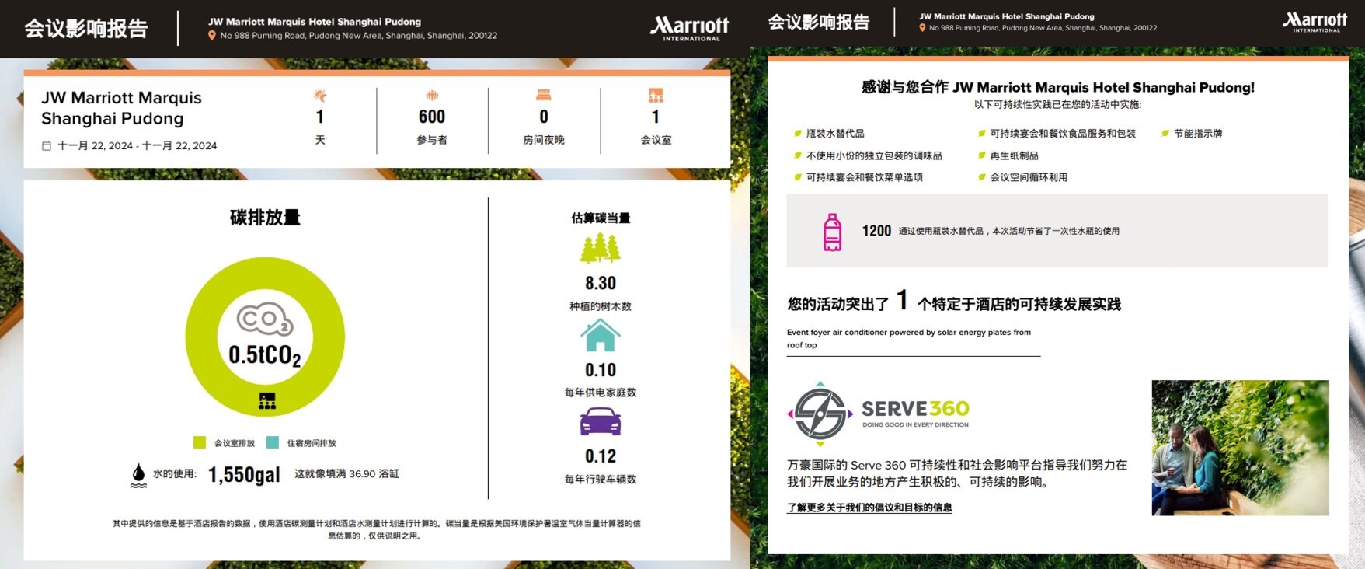Click the teal house icon above 0.10
This screenshot has height=569, width=1365.
pos(601,336)
